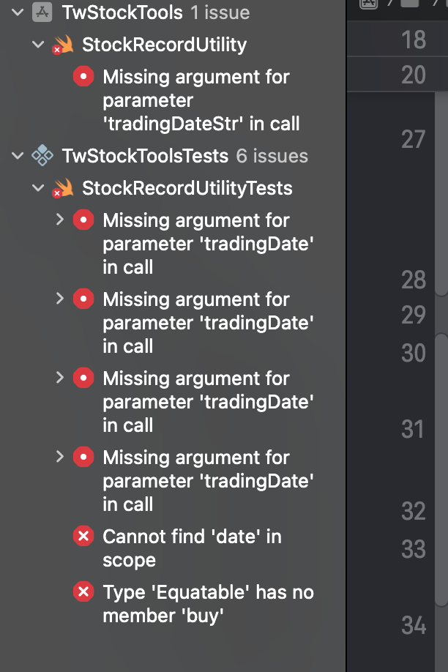Select the "Type 'Equatable' has no member 'buy'" issue
This screenshot has width=448, height=672.
click(208, 603)
